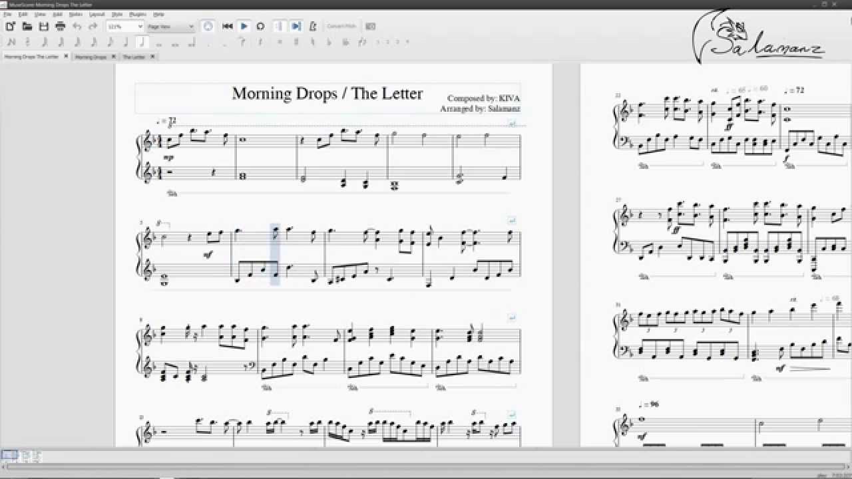Select the rest input icon
Screen dimensions: 852x479
click(260, 42)
